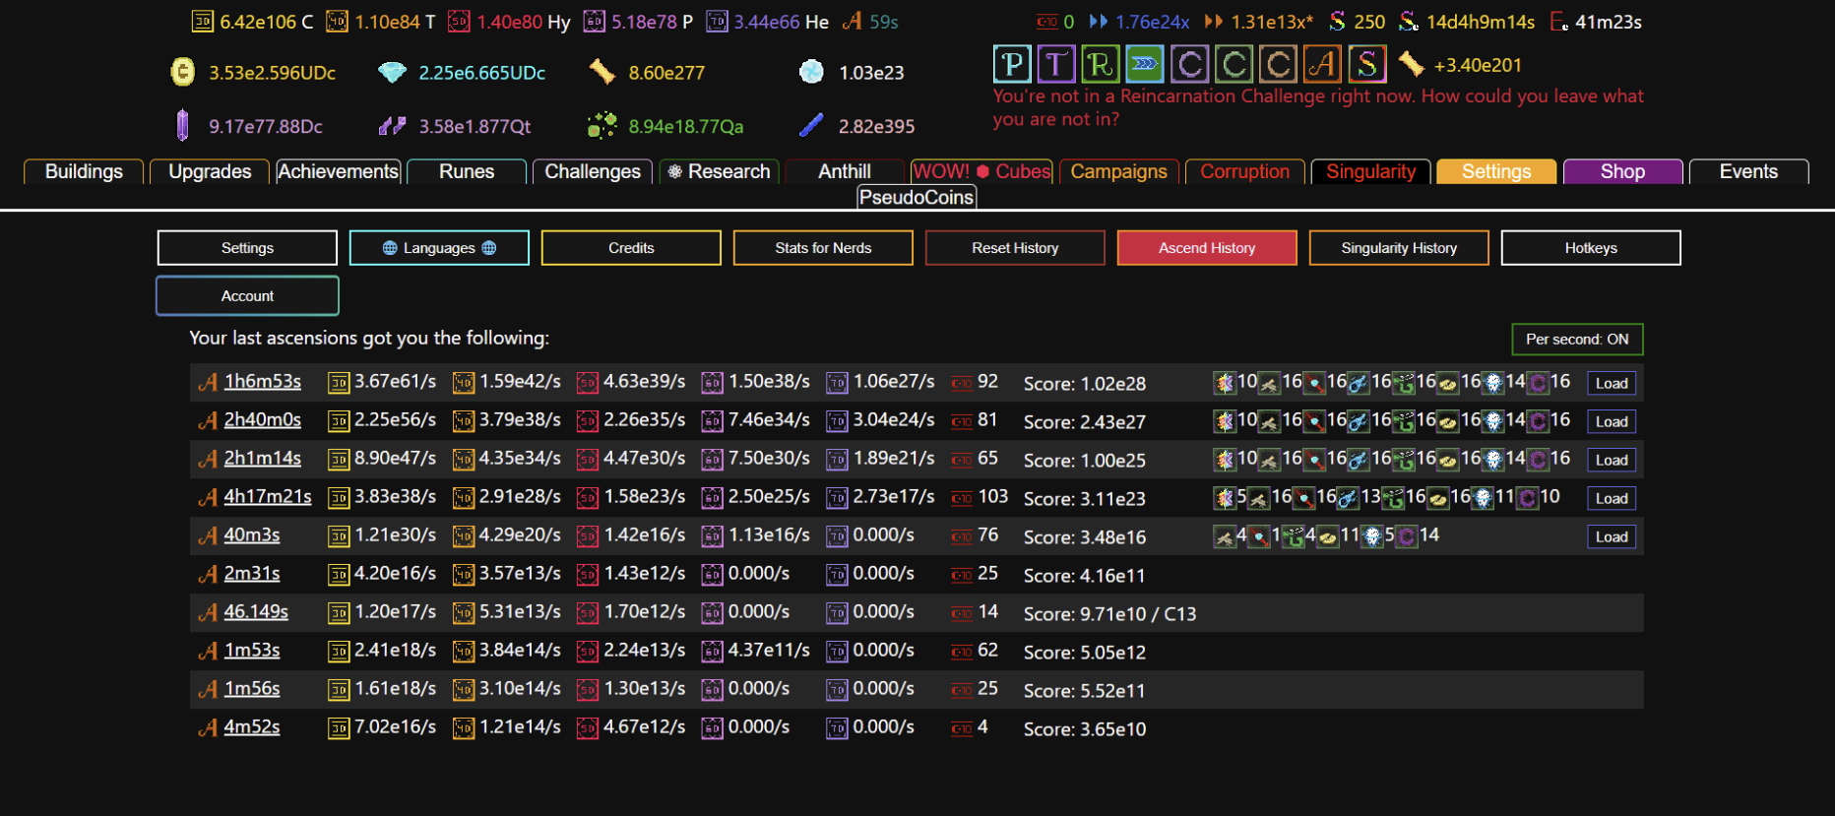Click the gold coin currency icon

(183, 73)
